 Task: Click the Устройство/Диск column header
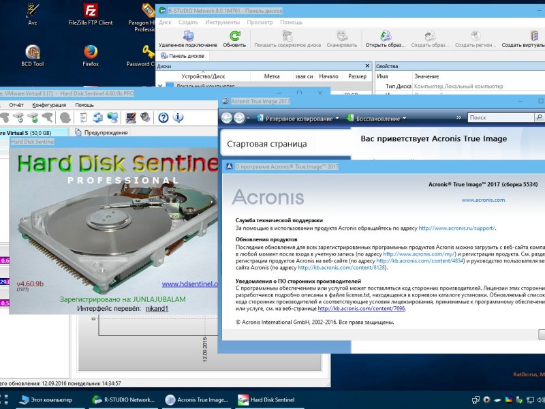203,76
